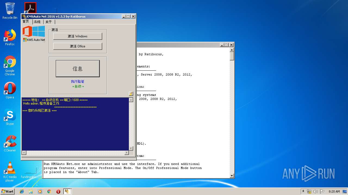Click the network tray icon
The width and height of the screenshot is (348, 195).
pyautogui.click(x=309, y=191)
